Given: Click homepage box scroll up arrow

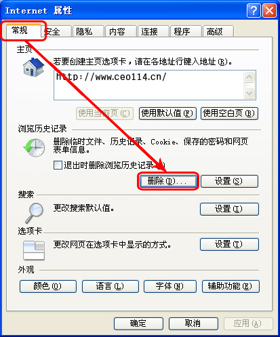Looking at the screenshot, I should coord(249,77).
